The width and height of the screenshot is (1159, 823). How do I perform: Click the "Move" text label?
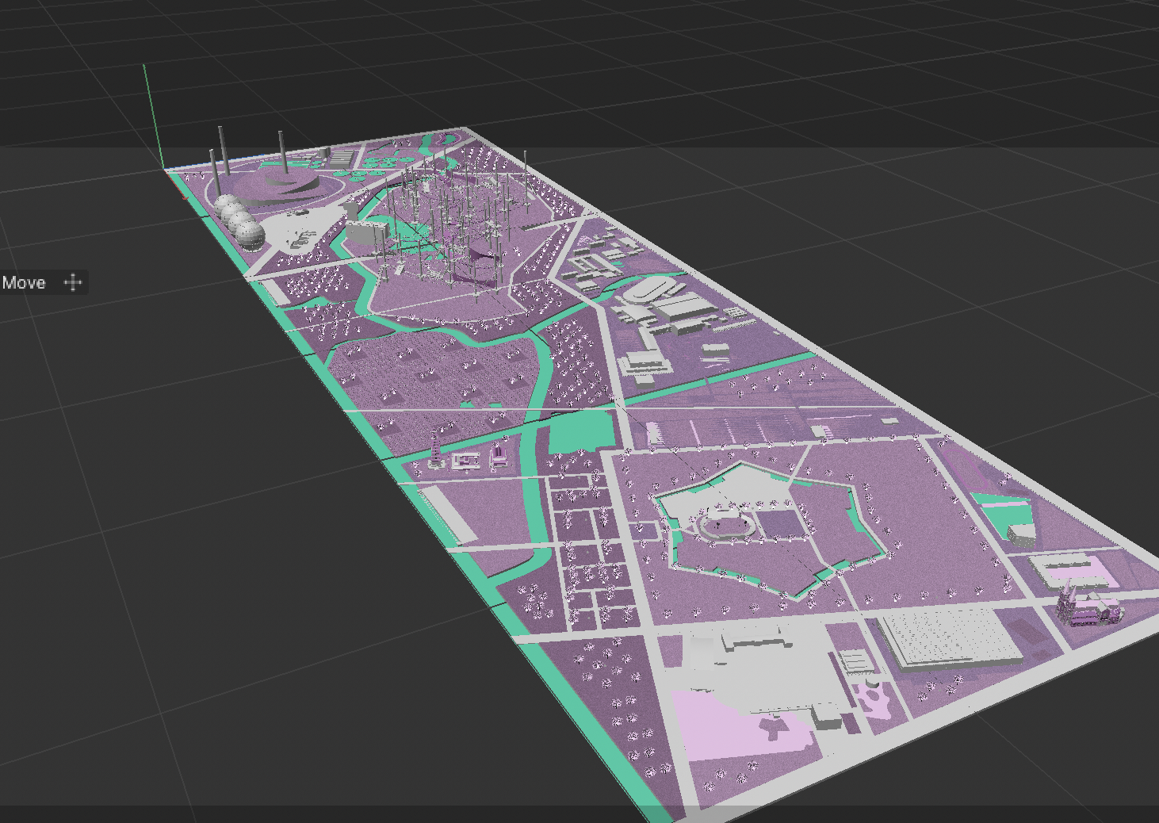[x=24, y=283]
